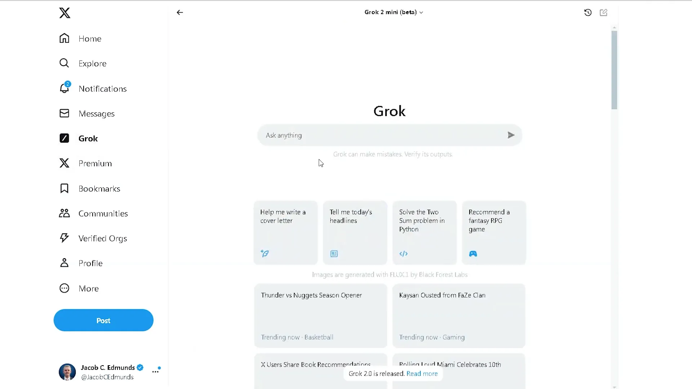Click the Grok home icon in sidebar
The width and height of the screenshot is (692, 389).
pyautogui.click(x=64, y=138)
